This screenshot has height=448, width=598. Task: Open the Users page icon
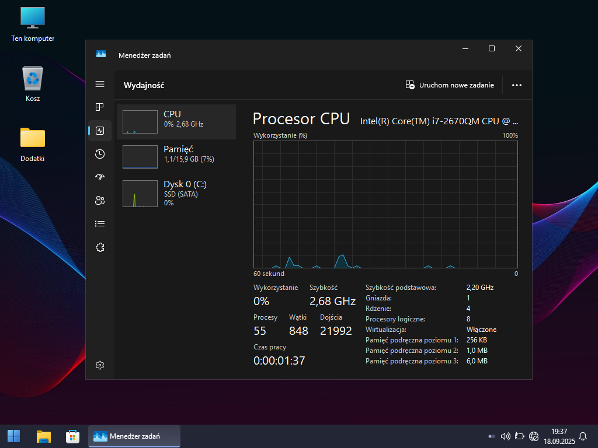pyautogui.click(x=100, y=201)
